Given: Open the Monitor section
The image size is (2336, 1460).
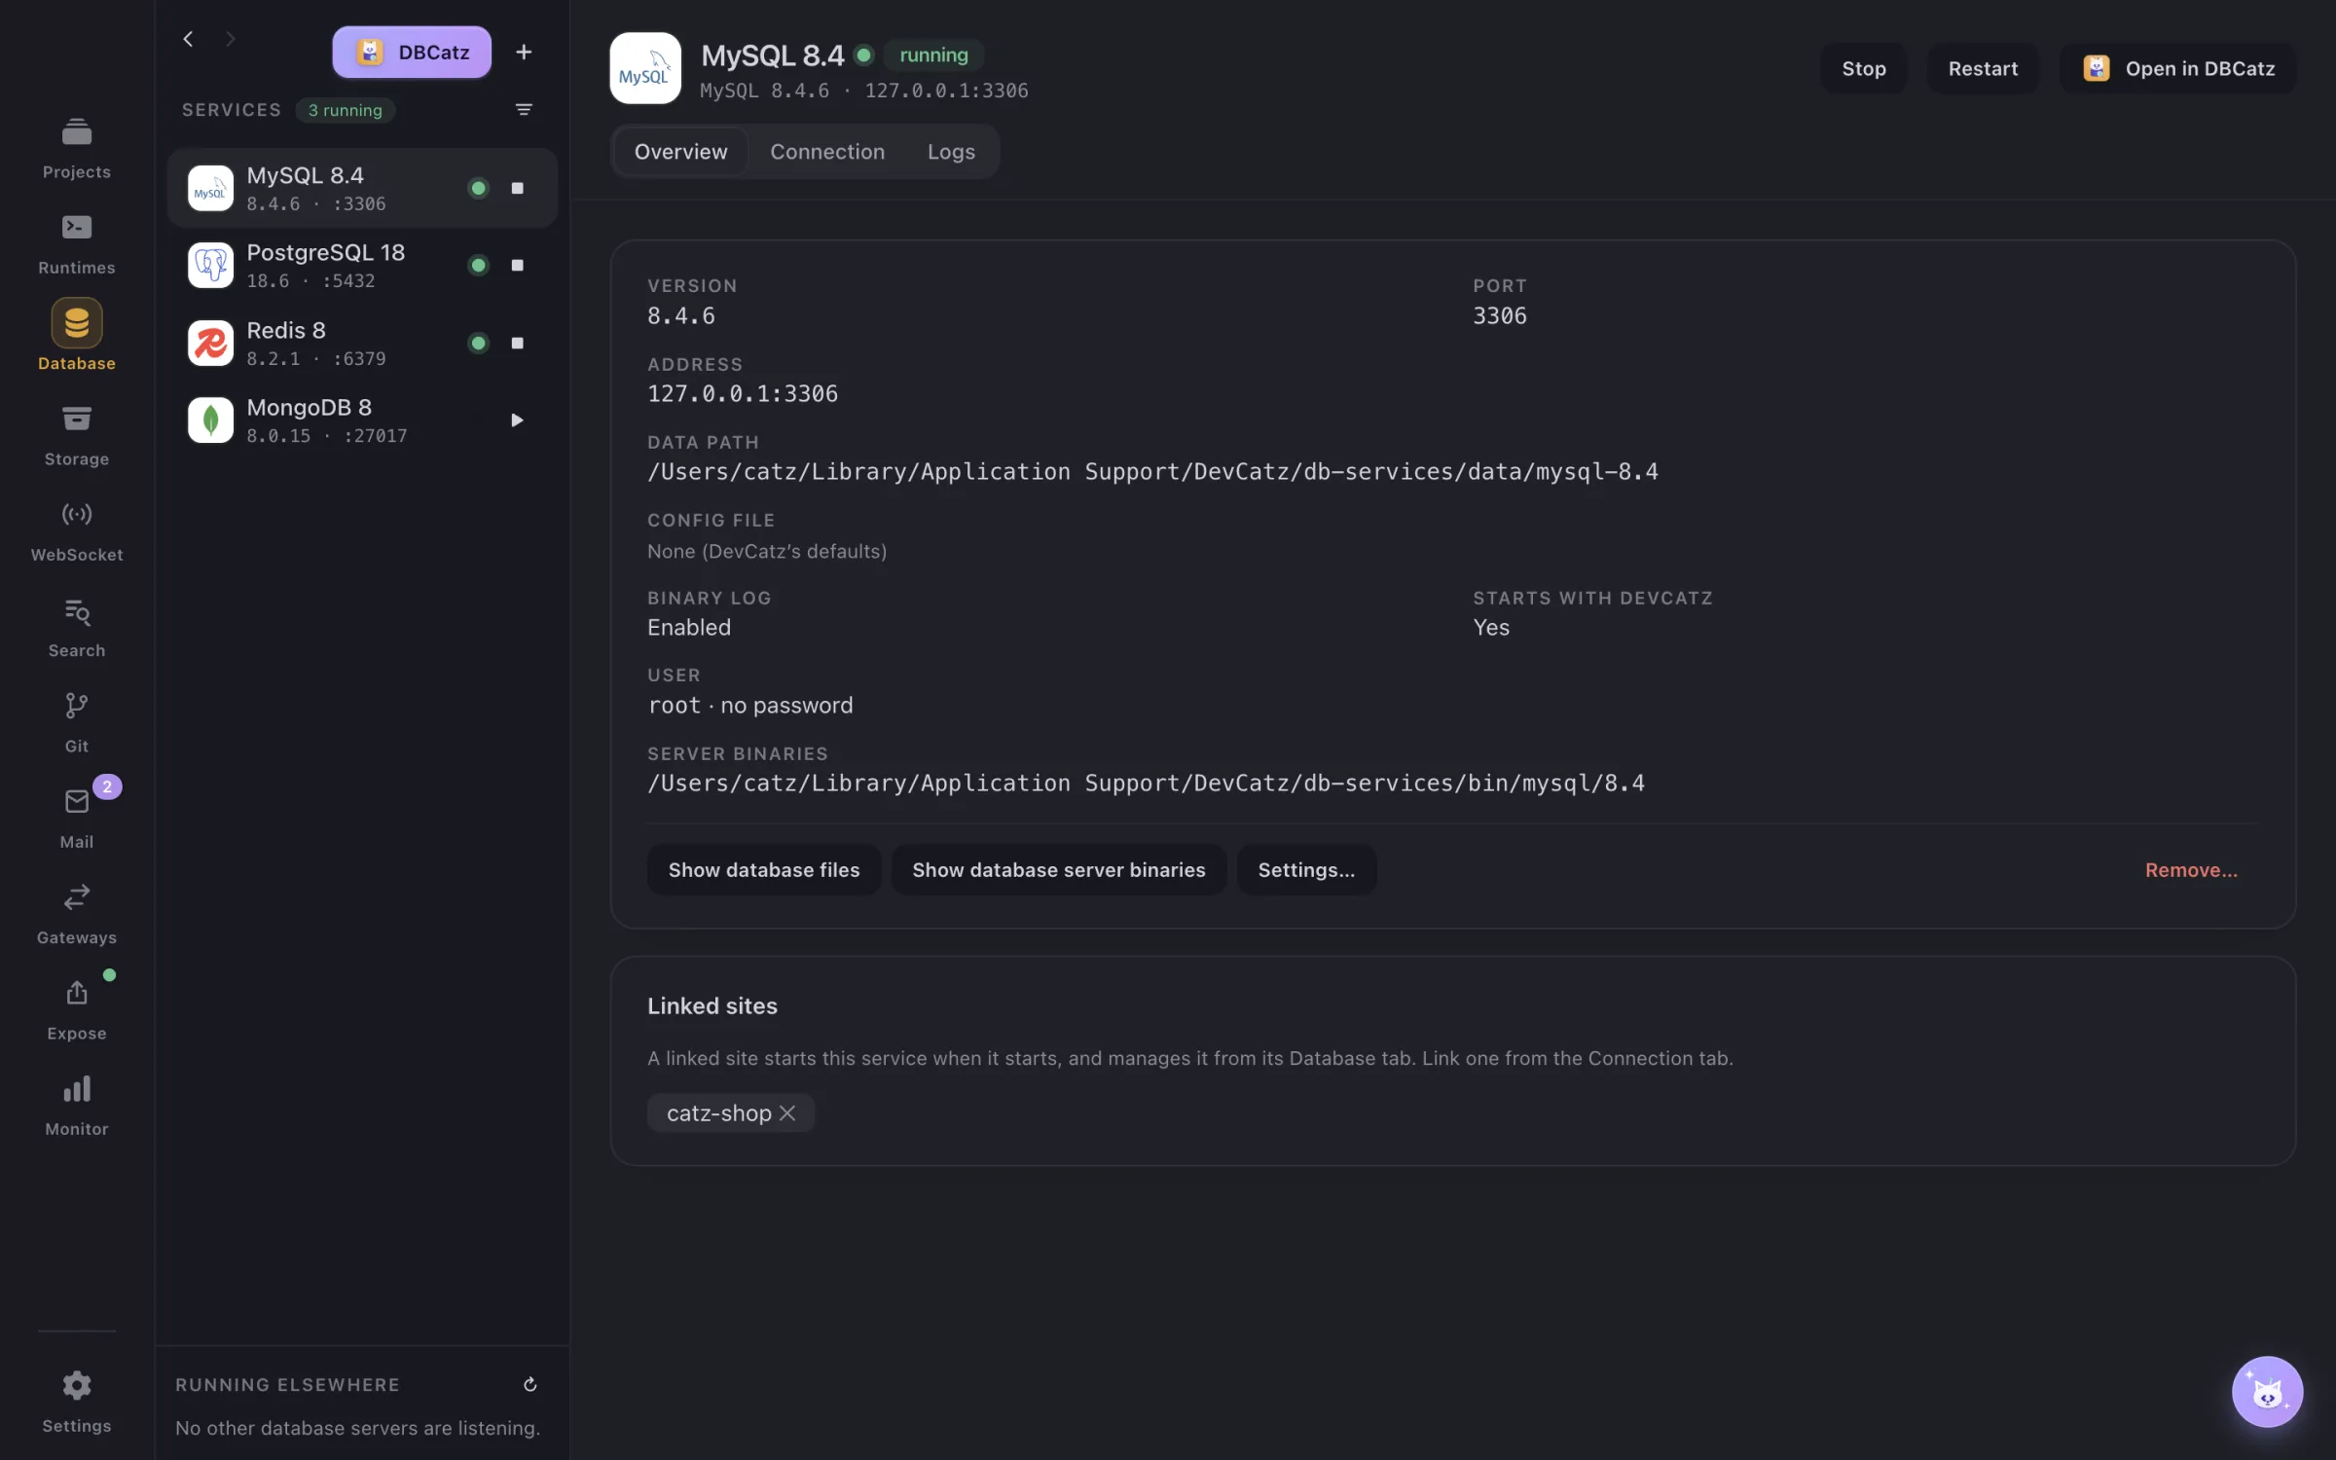Looking at the screenshot, I should point(77,1106).
